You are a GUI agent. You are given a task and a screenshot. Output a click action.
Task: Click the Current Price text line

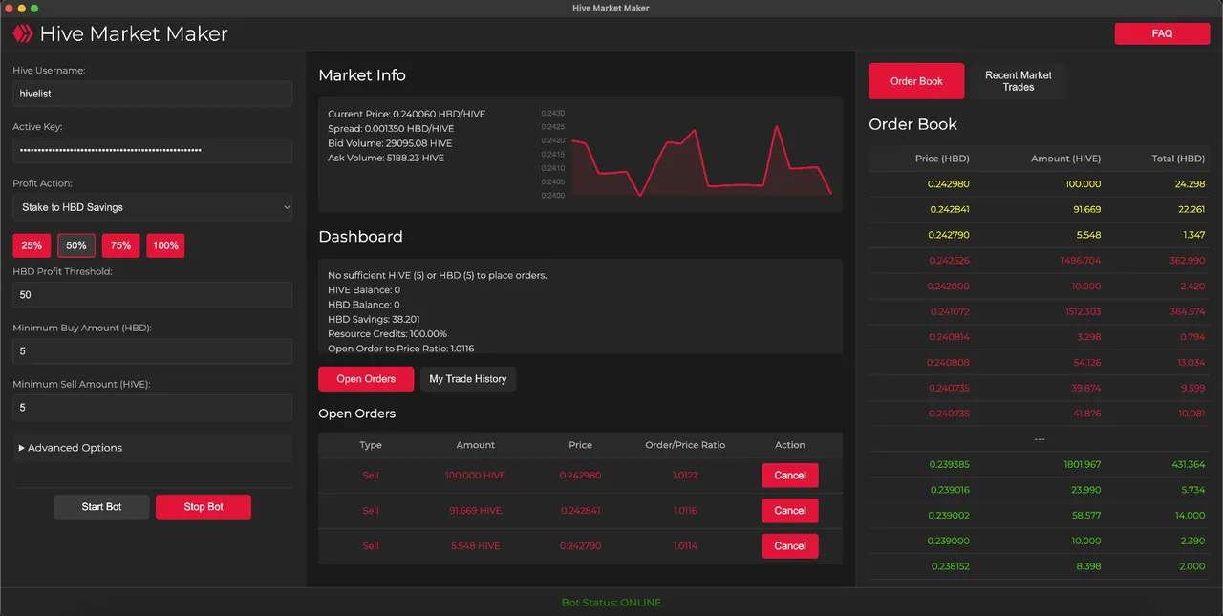406,115
